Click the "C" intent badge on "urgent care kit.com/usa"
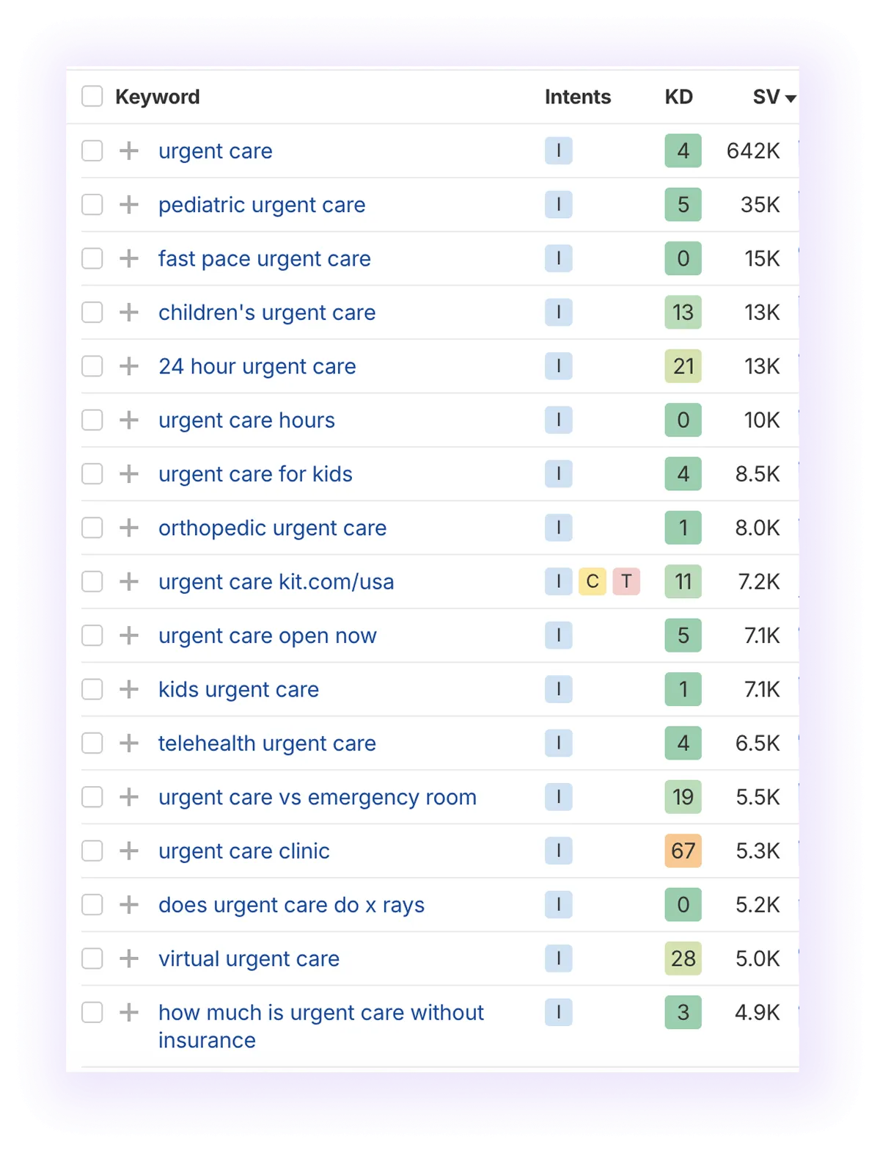 coord(592,581)
